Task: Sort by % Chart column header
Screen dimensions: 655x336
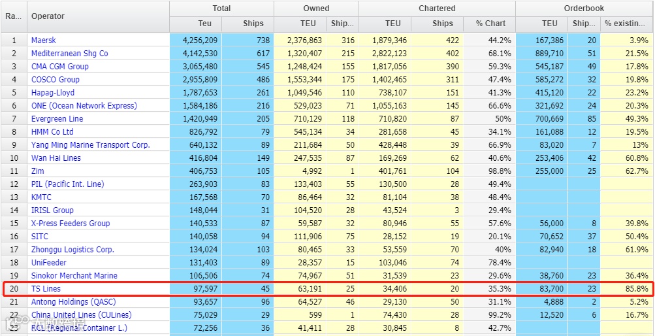Action: pos(489,24)
